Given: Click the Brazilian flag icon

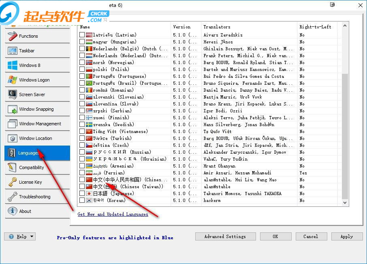Looking at the screenshot, I should [x=89, y=83].
